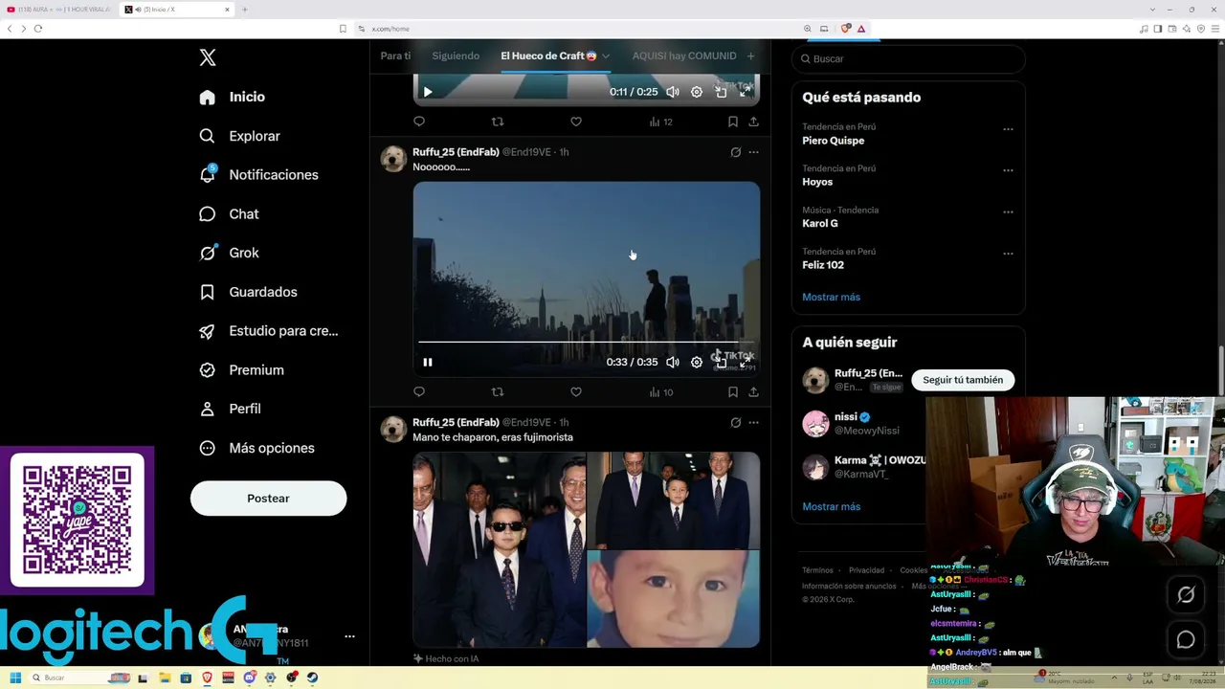1225x689 pixels.
Task: Click the Buscar search field on X
Action: tap(908, 58)
